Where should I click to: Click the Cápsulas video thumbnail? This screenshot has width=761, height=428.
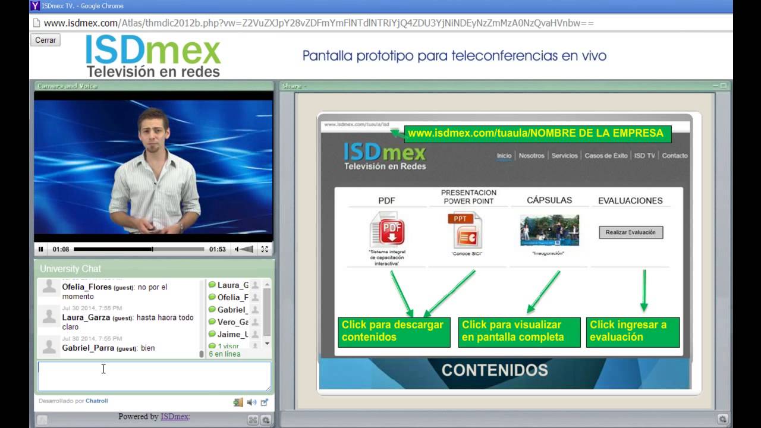pyautogui.click(x=549, y=230)
